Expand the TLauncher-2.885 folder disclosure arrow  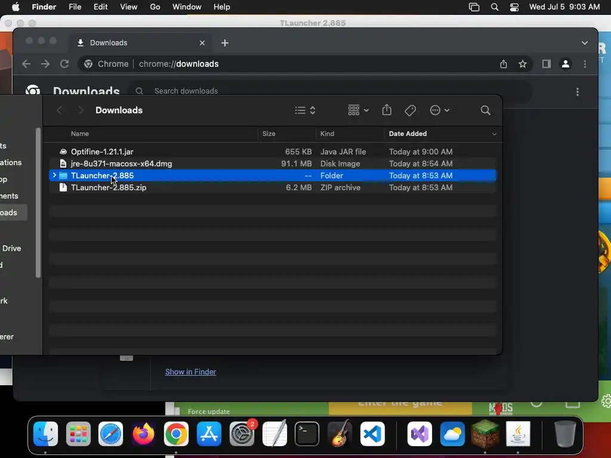point(54,175)
